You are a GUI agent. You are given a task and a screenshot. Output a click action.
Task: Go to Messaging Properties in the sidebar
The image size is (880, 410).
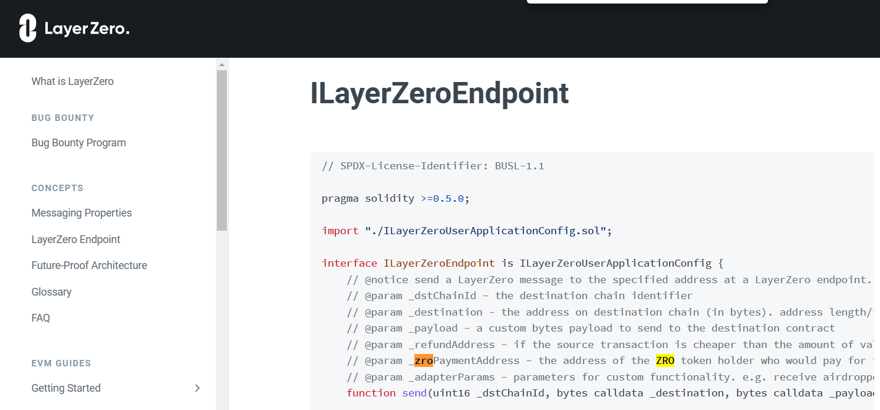pyautogui.click(x=81, y=213)
